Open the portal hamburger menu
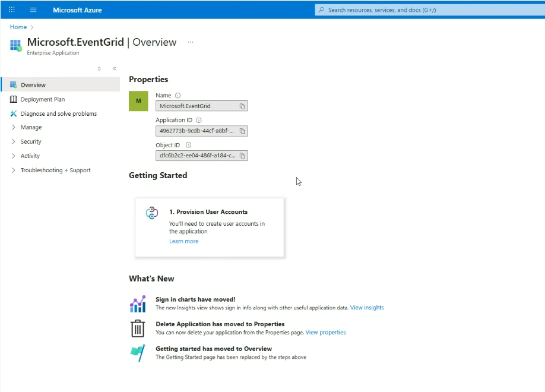The image size is (545, 392). 33,10
